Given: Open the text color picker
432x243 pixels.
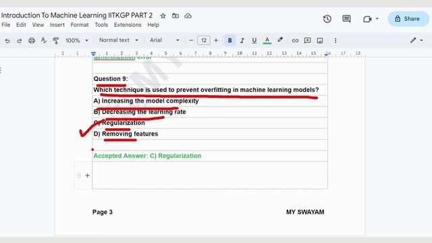Looking at the screenshot, I should [267, 40].
